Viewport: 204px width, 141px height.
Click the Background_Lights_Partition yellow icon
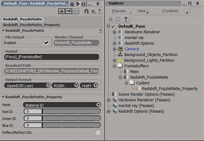(120, 60)
